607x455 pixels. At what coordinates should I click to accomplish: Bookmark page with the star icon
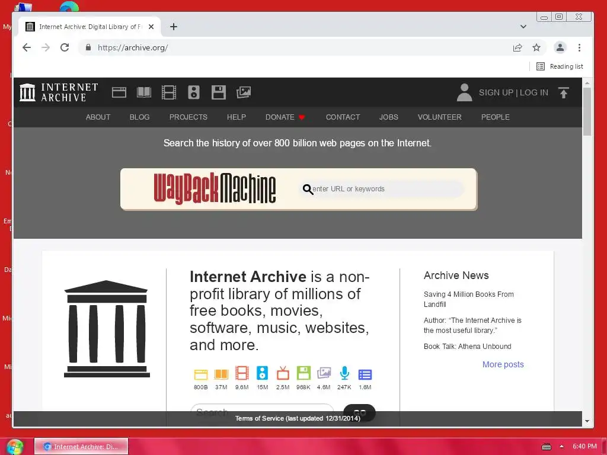point(536,47)
